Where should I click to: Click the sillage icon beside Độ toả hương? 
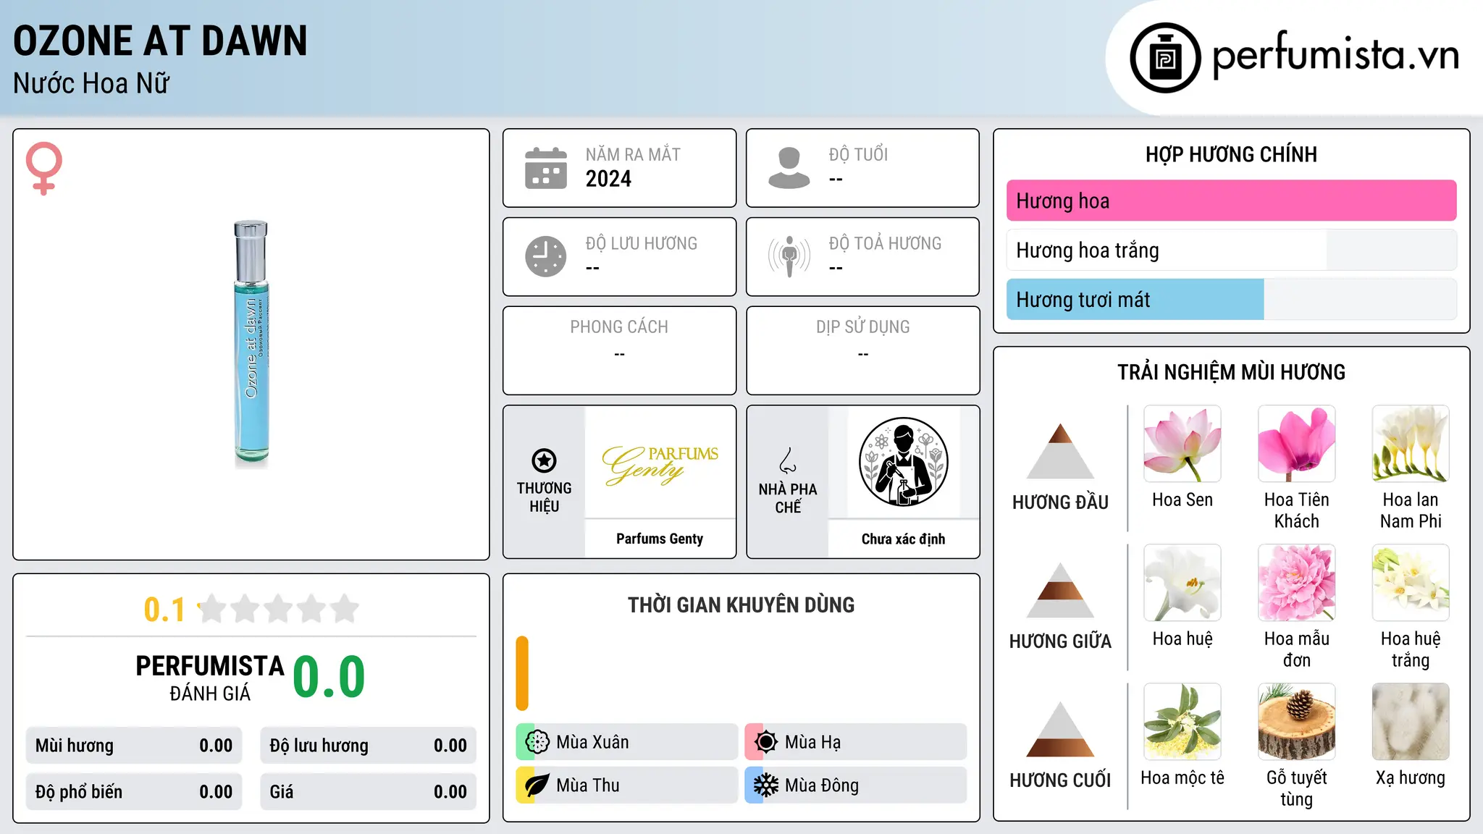(789, 256)
